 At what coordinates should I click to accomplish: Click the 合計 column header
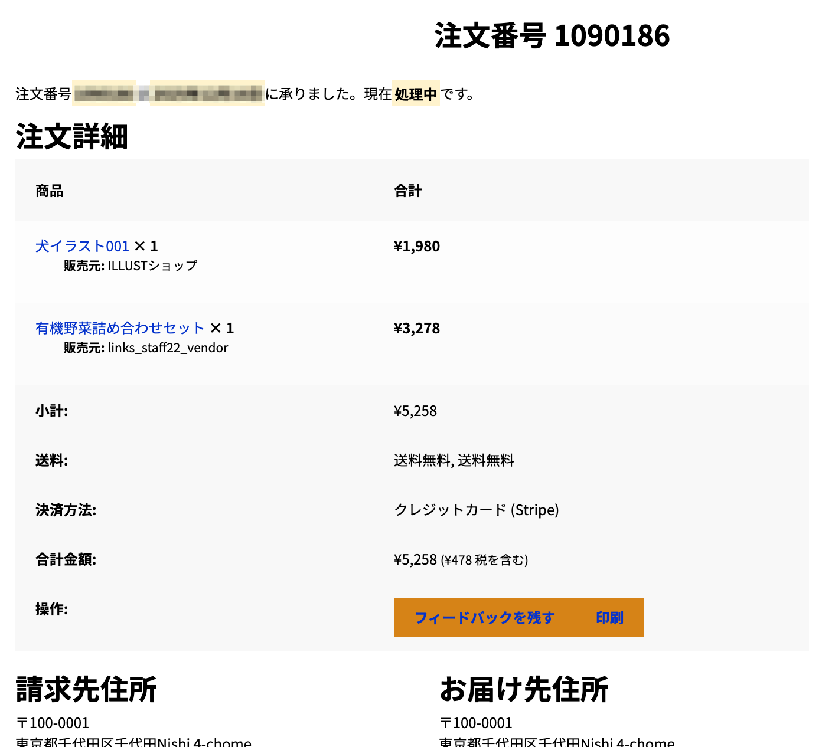(407, 191)
